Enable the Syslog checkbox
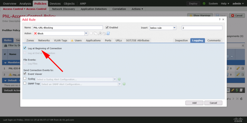 (x=25, y=78)
